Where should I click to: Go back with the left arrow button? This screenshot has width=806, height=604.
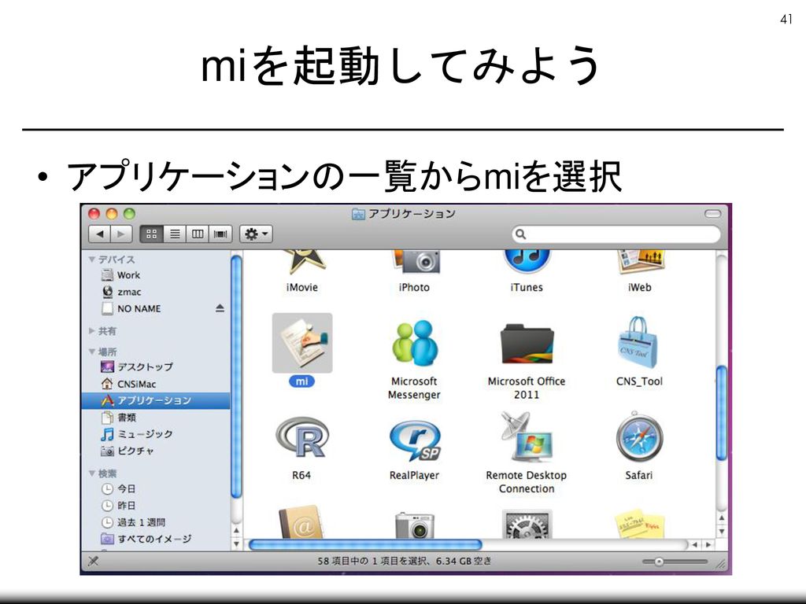tap(100, 234)
